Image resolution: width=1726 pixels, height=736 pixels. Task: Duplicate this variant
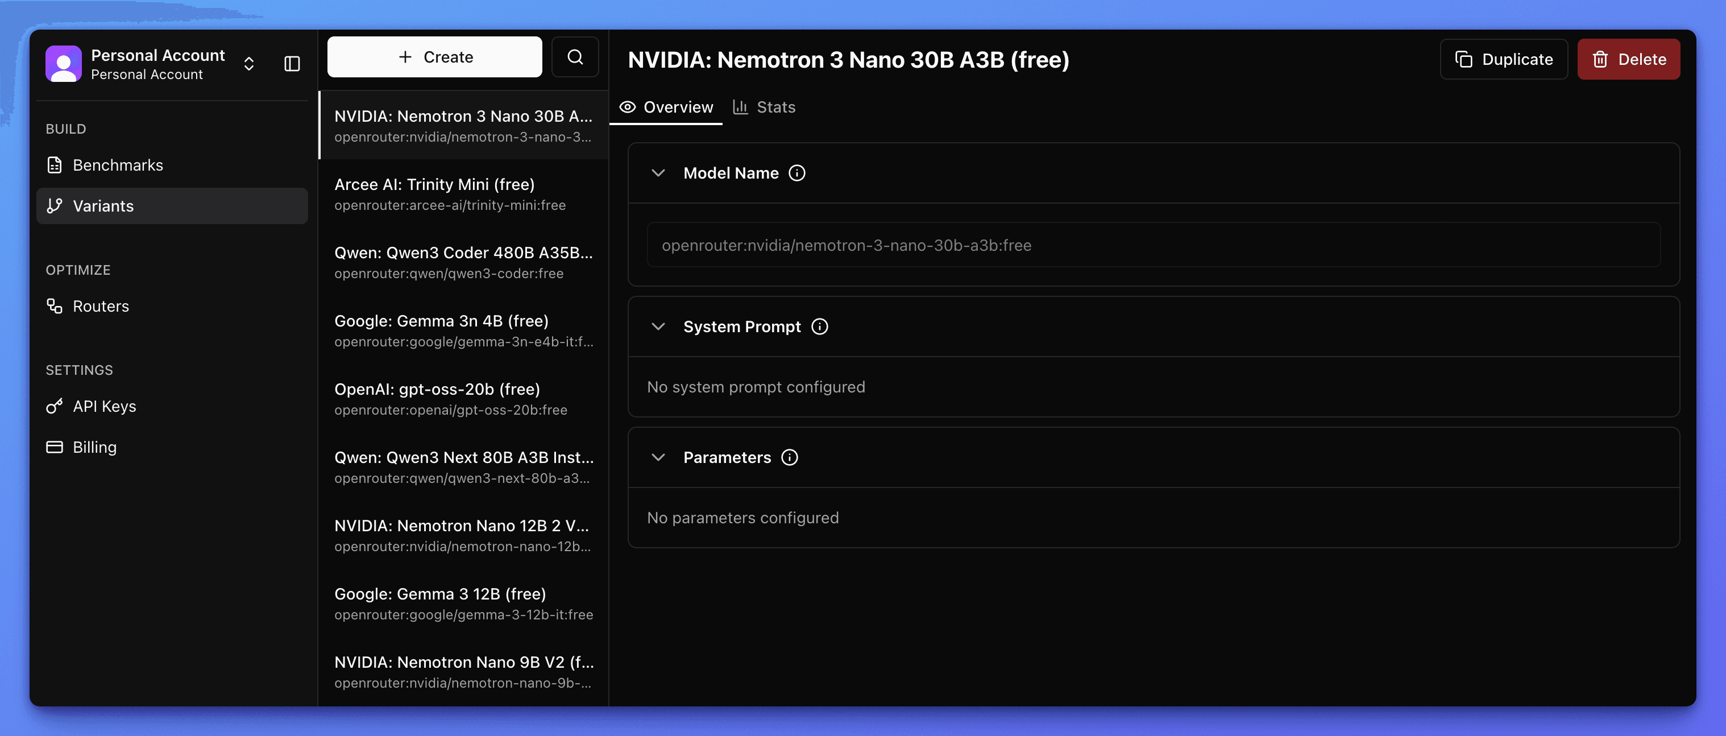tap(1504, 59)
